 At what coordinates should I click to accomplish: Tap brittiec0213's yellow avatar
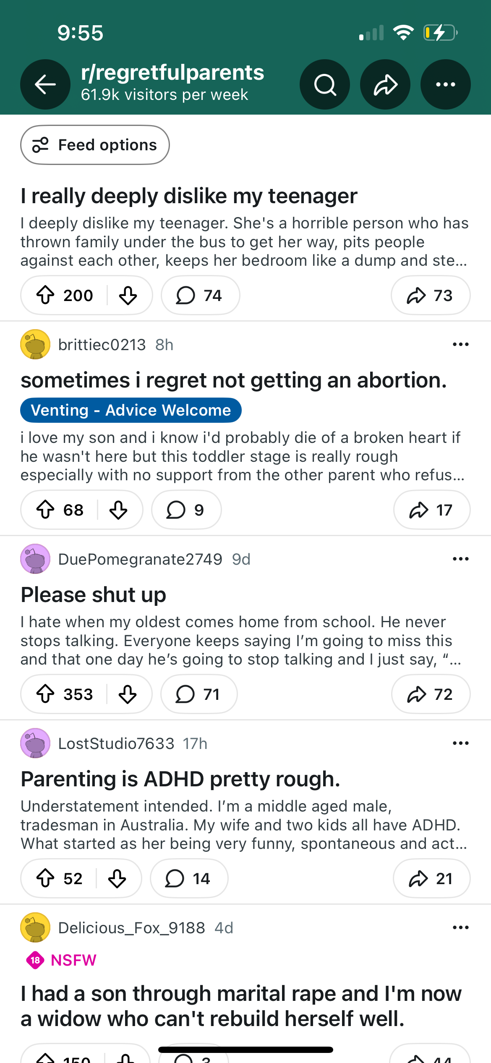coord(35,344)
